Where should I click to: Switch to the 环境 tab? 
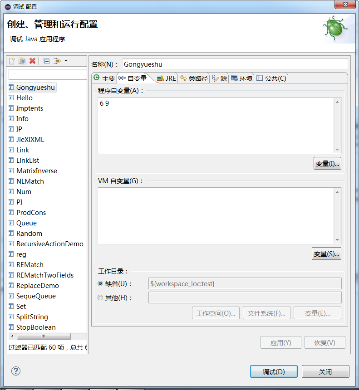pyautogui.click(x=241, y=78)
